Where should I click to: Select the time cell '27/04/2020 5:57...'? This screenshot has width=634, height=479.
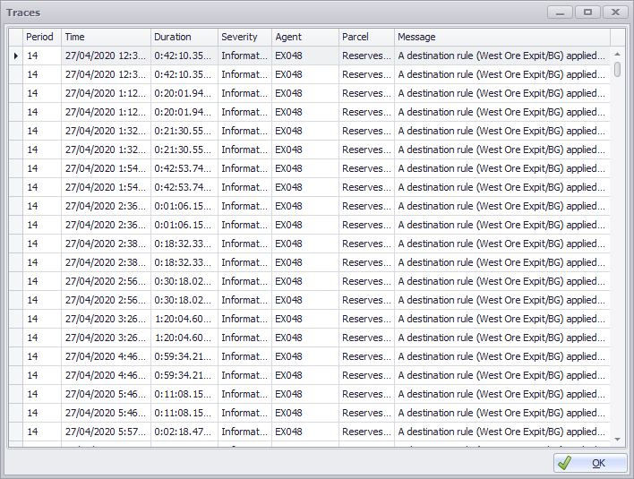pos(106,432)
